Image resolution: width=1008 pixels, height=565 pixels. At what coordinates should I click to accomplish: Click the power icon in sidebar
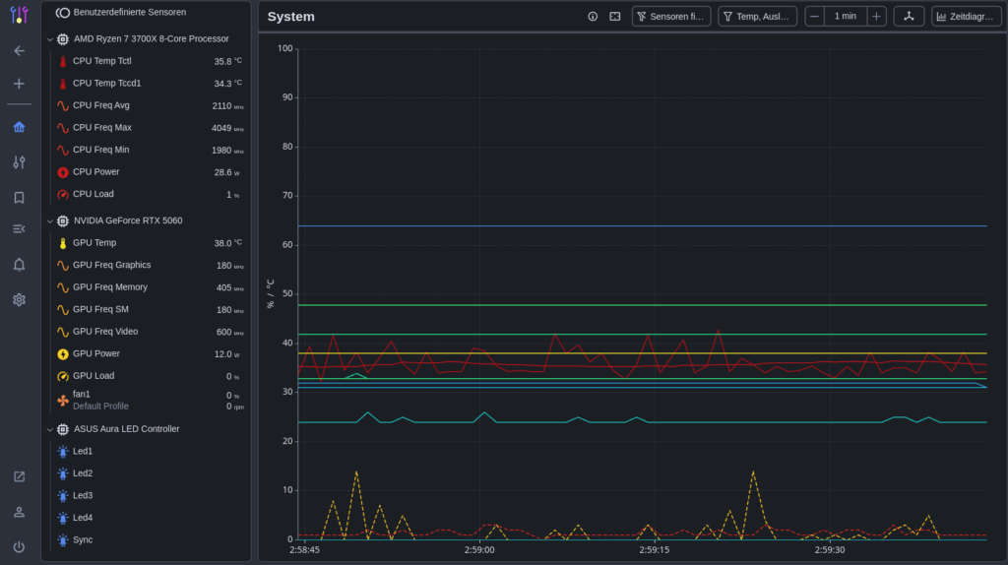click(x=19, y=546)
